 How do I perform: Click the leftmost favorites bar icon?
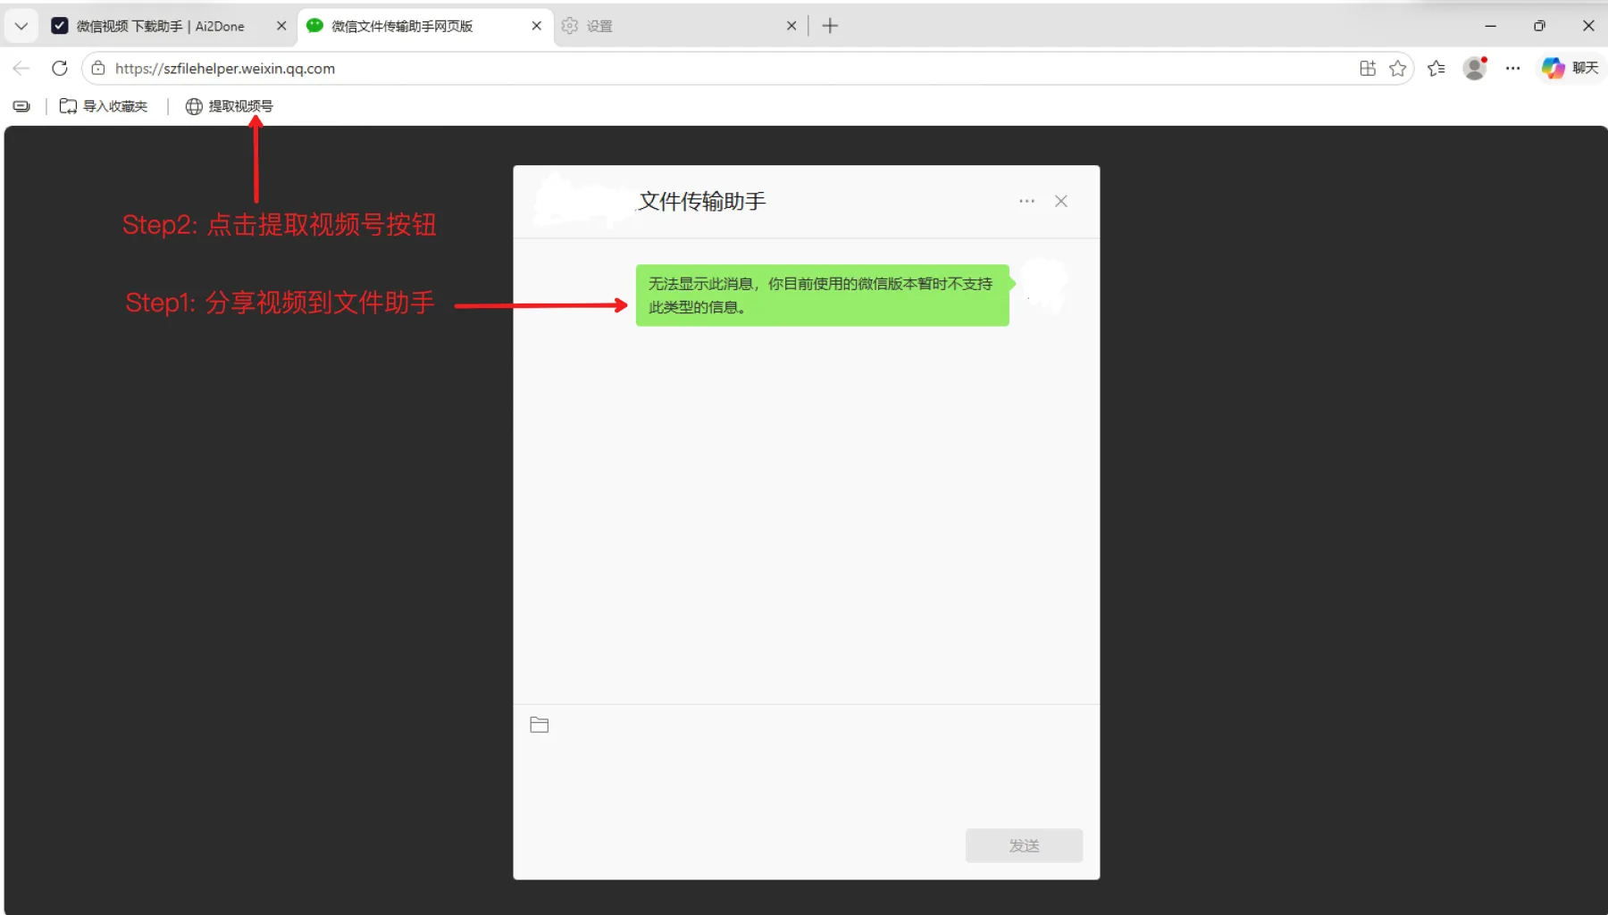click(x=21, y=106)
